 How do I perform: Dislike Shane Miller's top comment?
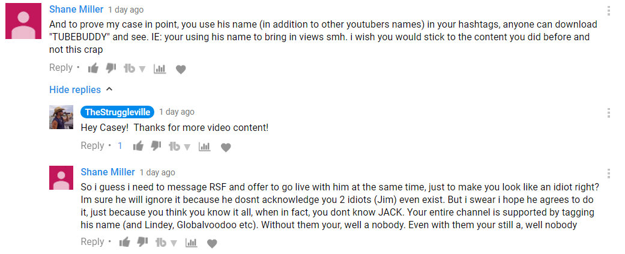click(x=111, y=68)
